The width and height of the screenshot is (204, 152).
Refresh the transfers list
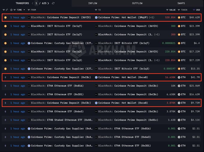[x=53, y=3]
